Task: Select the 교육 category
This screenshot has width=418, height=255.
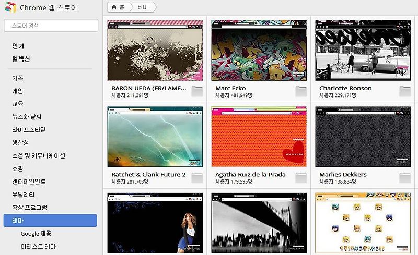Action: (x=18, y=104)
